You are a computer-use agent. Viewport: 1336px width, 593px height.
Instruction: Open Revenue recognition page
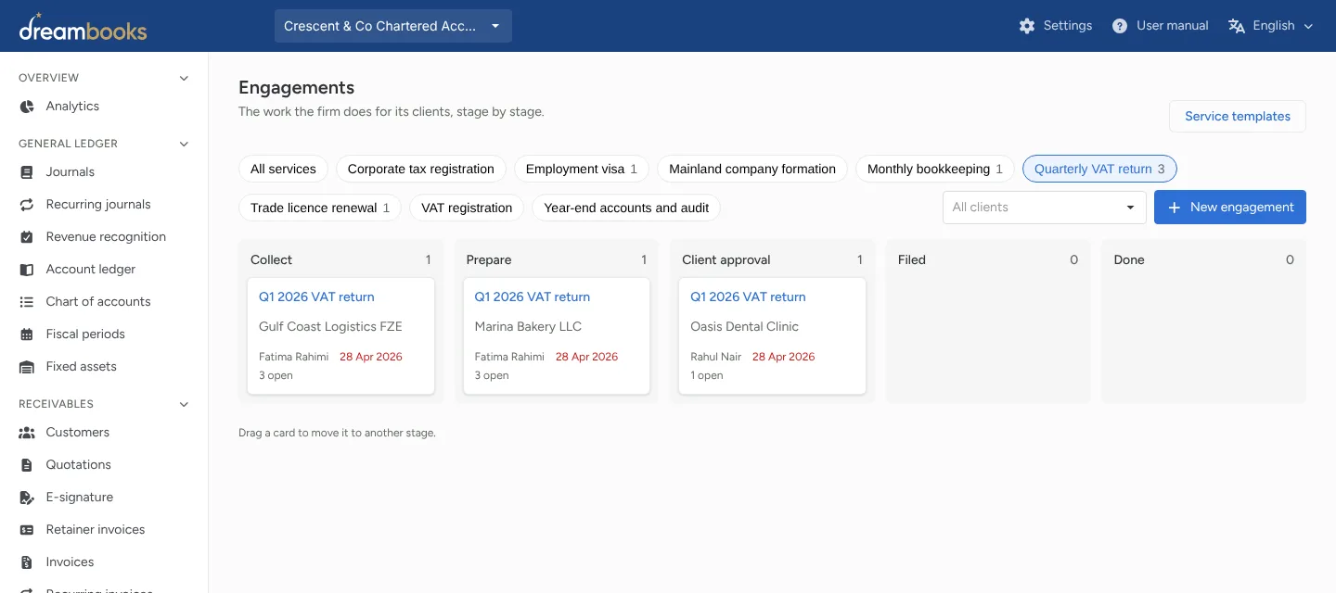104,237
